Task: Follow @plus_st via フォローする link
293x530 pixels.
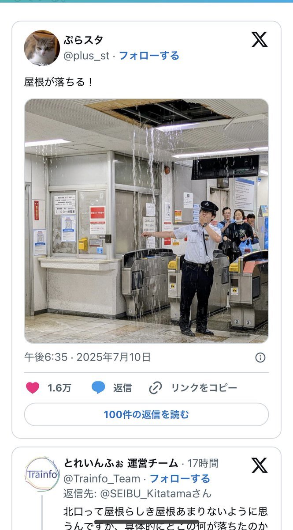Action: tap(149, 56)
